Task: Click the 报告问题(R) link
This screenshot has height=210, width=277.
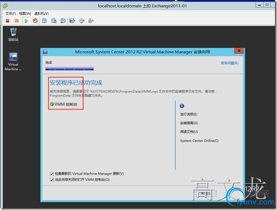Action: [x=229, y=63]
